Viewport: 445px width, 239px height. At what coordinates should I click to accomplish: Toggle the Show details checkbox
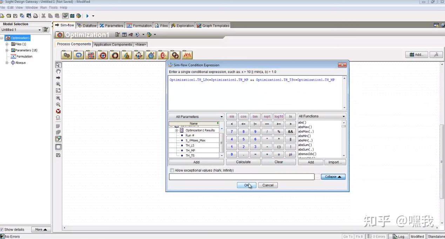click(2, 230)
